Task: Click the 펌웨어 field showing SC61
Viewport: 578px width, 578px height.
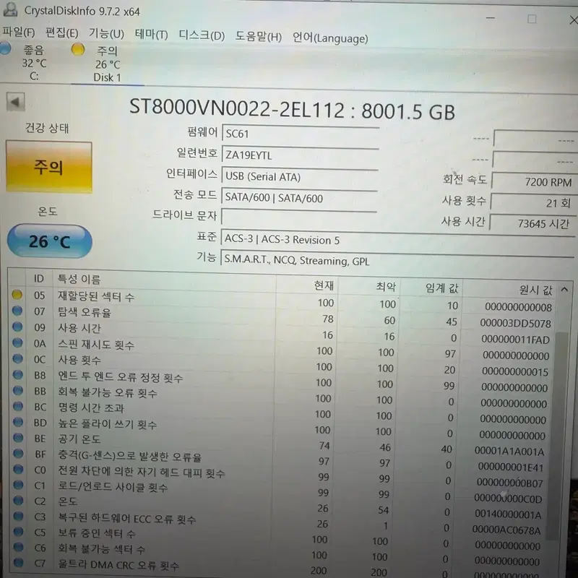Action: tap(301, 134)
